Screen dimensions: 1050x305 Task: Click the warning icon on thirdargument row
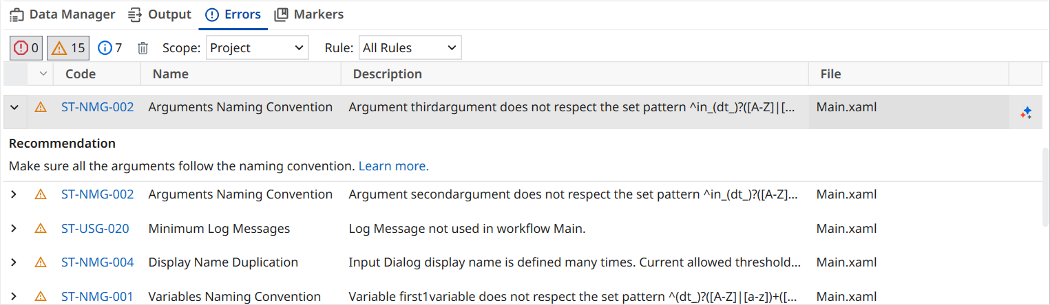pyautogui.click(x=41, y=107)
